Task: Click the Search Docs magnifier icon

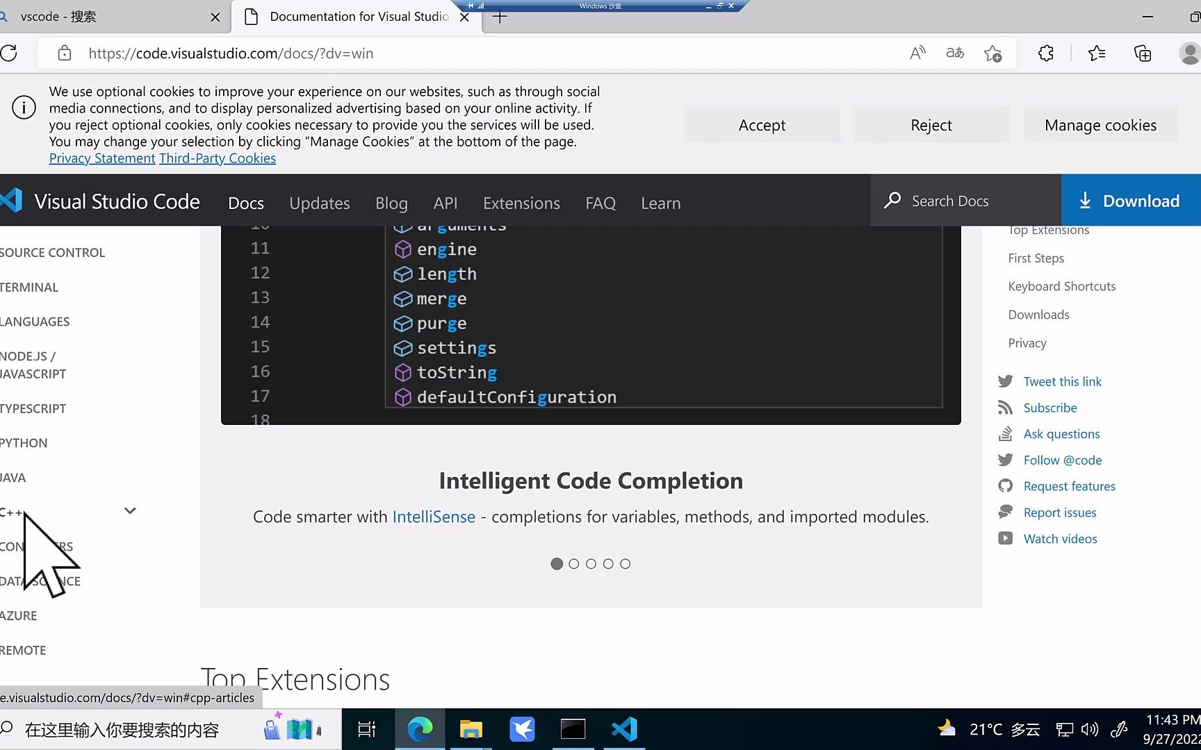Action: tap(892, 201)
